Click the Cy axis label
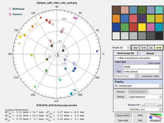This screenshot has width=164, height=123. (x=75, y=90)
